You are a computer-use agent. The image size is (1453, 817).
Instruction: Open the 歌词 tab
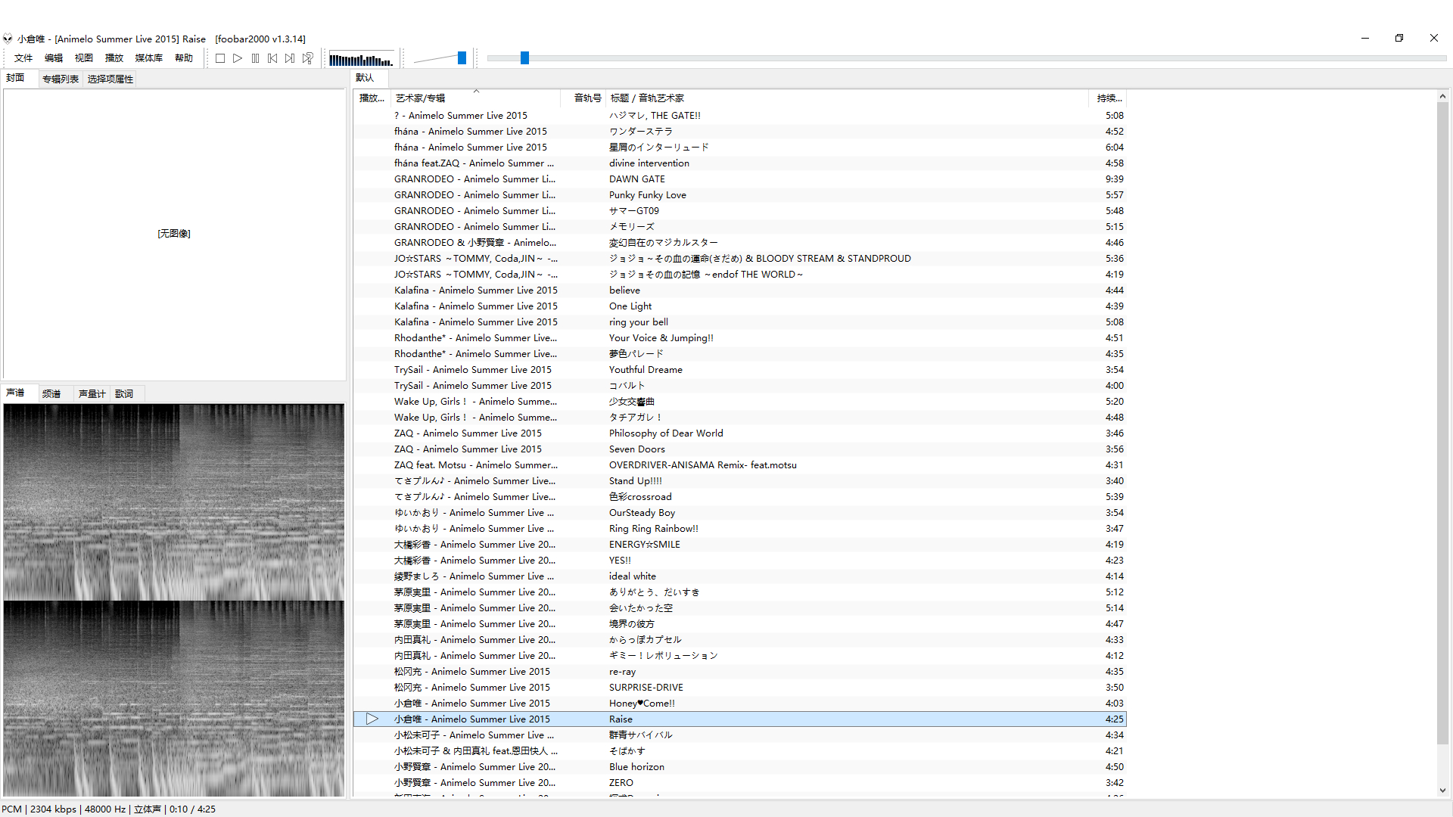click(x=124, y=393)
